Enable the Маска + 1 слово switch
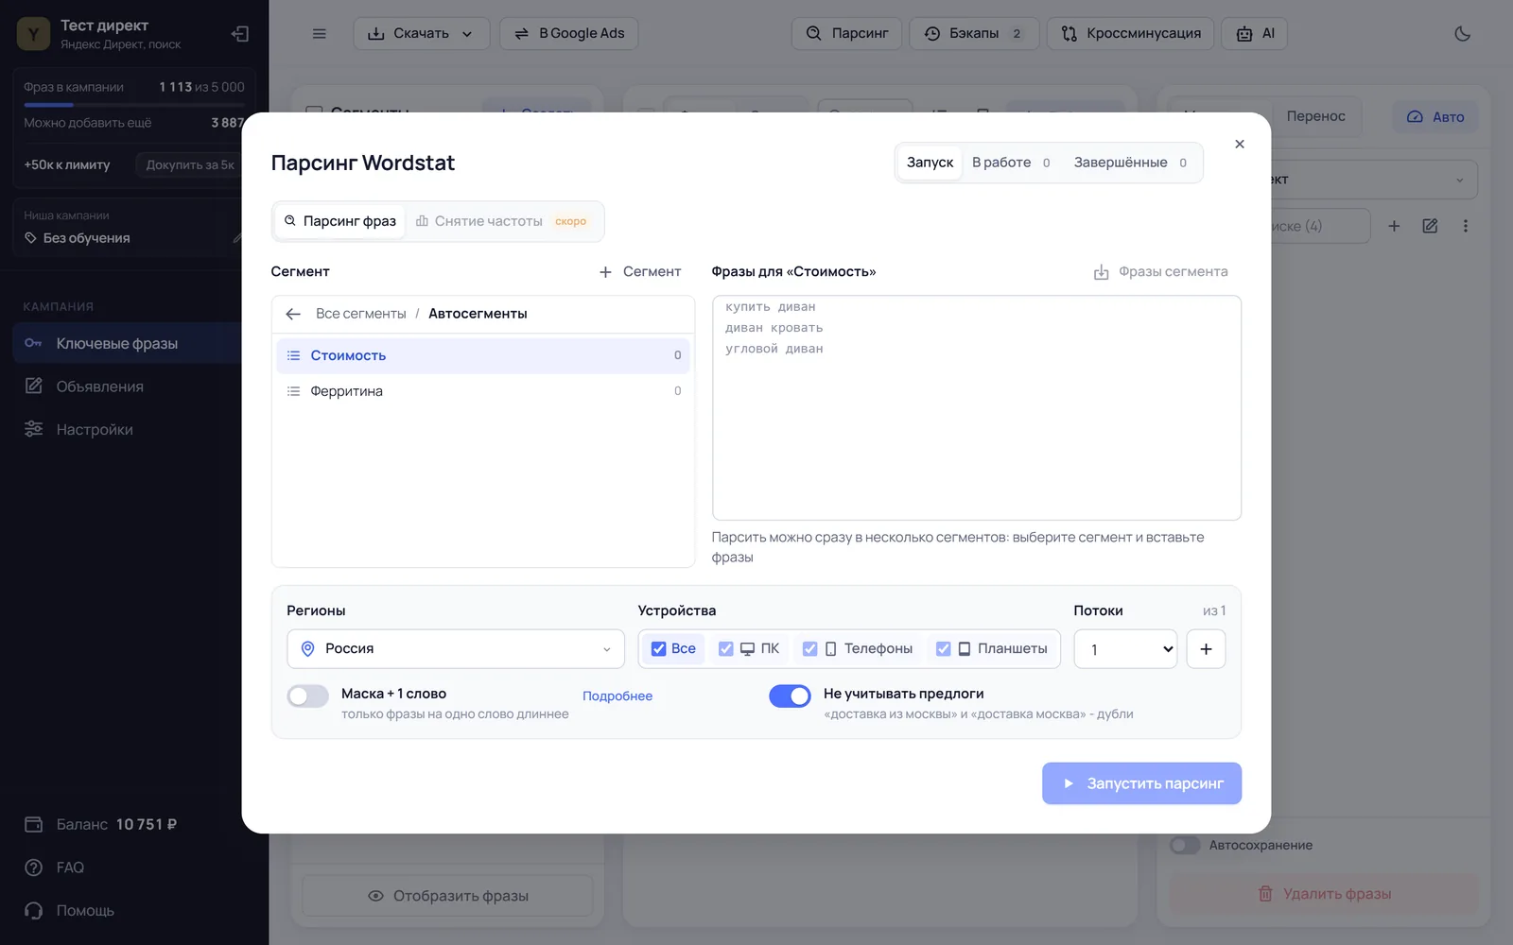This screenshot has width=1513, height=945. [308, 696]
